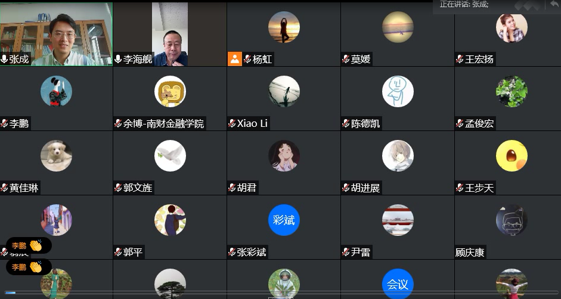This screenshot has height=299, width=561.
Task: Select 李海舰's video feed
Action: tap(170, 35)
